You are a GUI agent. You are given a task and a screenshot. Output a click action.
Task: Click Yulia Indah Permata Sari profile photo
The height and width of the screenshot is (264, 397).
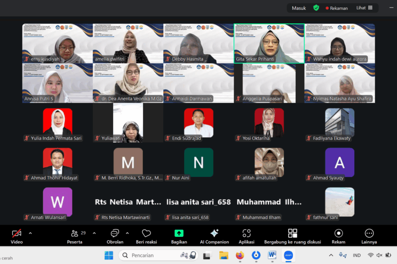58,122
